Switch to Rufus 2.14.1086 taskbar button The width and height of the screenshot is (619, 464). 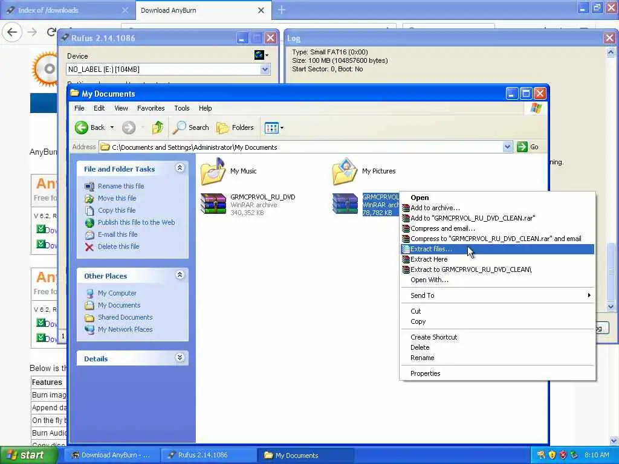[209, 456]
